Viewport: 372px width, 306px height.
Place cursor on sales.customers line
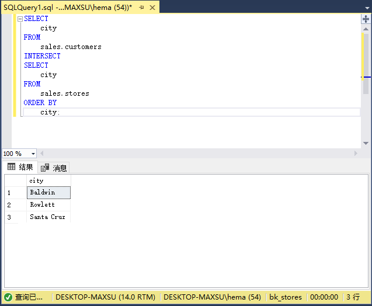(x=71, y=47)
